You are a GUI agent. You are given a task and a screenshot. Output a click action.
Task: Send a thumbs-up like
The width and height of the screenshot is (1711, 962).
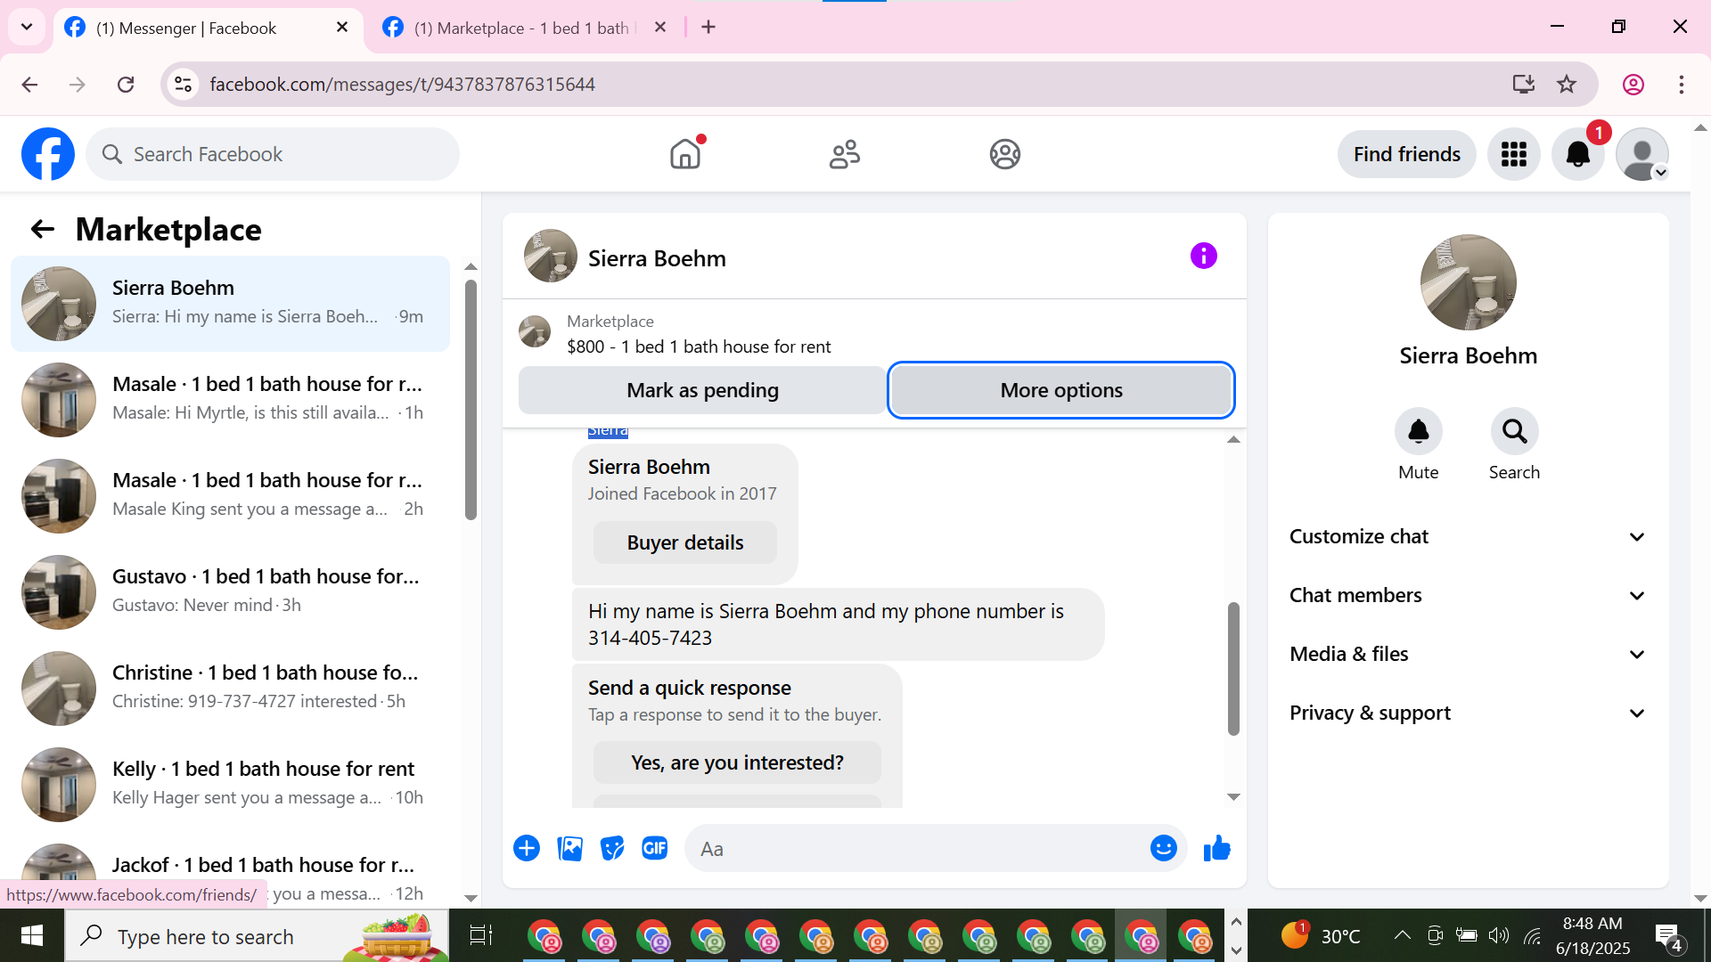pyautogui.click(x=1216, y=848)
